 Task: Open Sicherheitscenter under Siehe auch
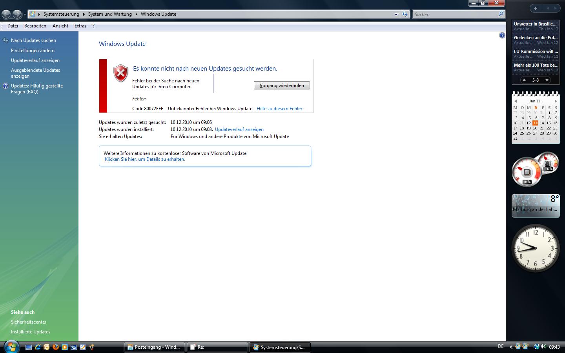pyautogui.click(x=29, y=322)
